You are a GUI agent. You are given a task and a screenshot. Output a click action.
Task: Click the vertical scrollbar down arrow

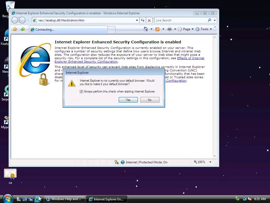(215, 156)
